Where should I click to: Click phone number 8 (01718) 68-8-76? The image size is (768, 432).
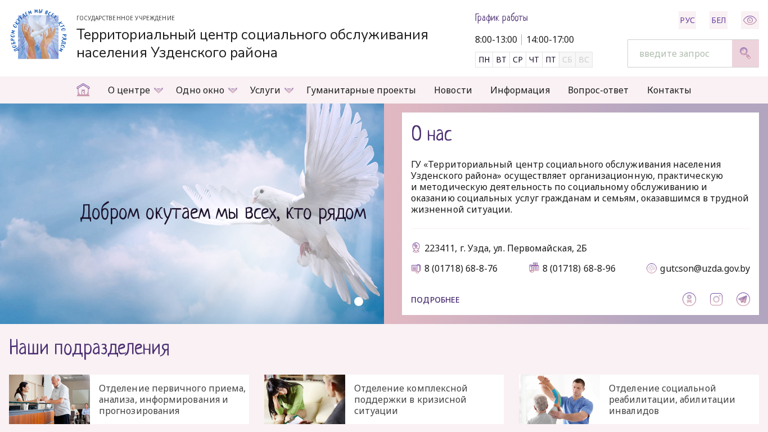pos(461,268)
